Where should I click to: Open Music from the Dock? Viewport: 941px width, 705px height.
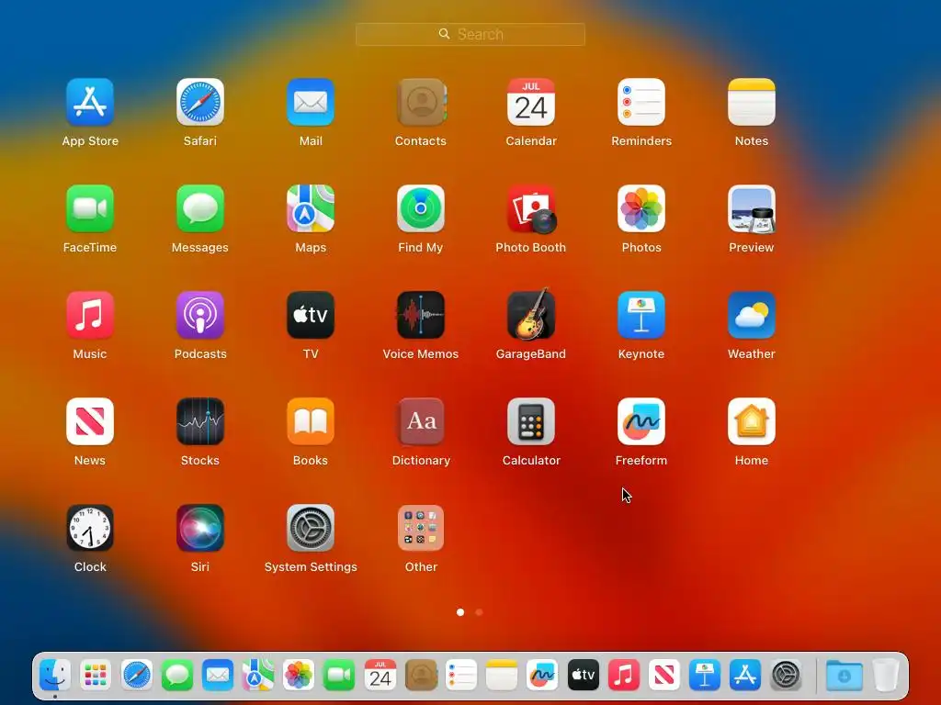pos(624,676)
